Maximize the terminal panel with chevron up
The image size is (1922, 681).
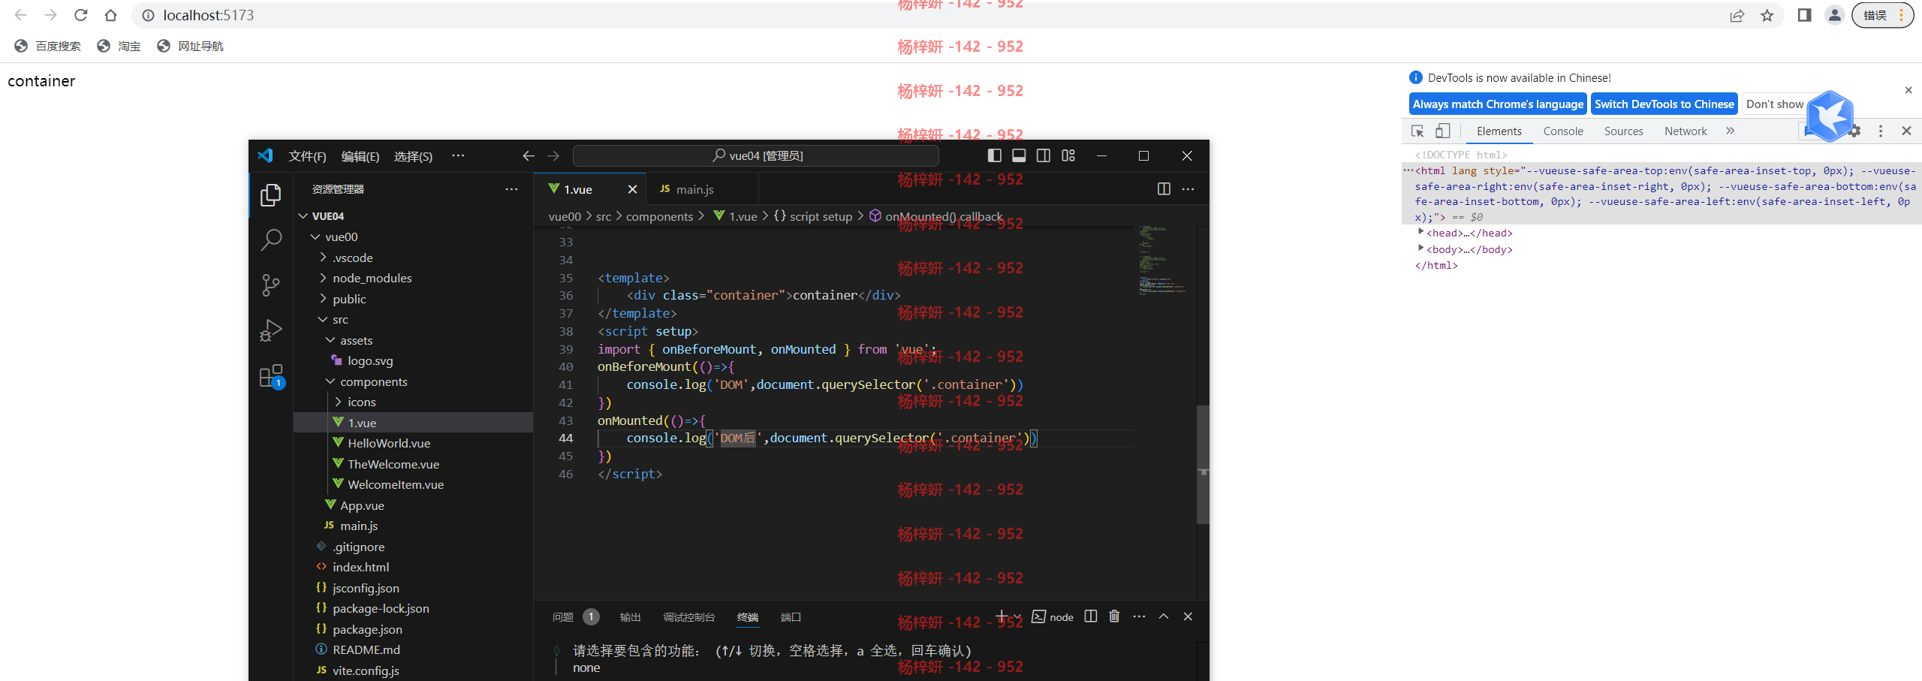pyautogui.click(x=1164, y=616)
